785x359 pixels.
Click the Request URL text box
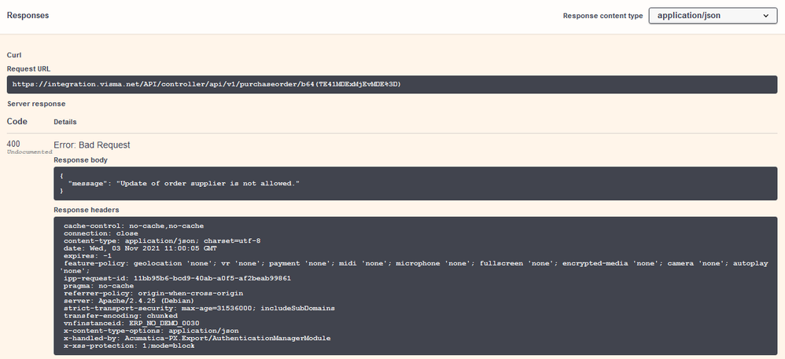point(392,85)
